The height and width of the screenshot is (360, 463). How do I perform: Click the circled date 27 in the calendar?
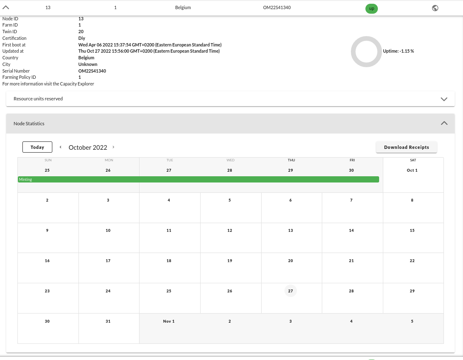(290, 291)
